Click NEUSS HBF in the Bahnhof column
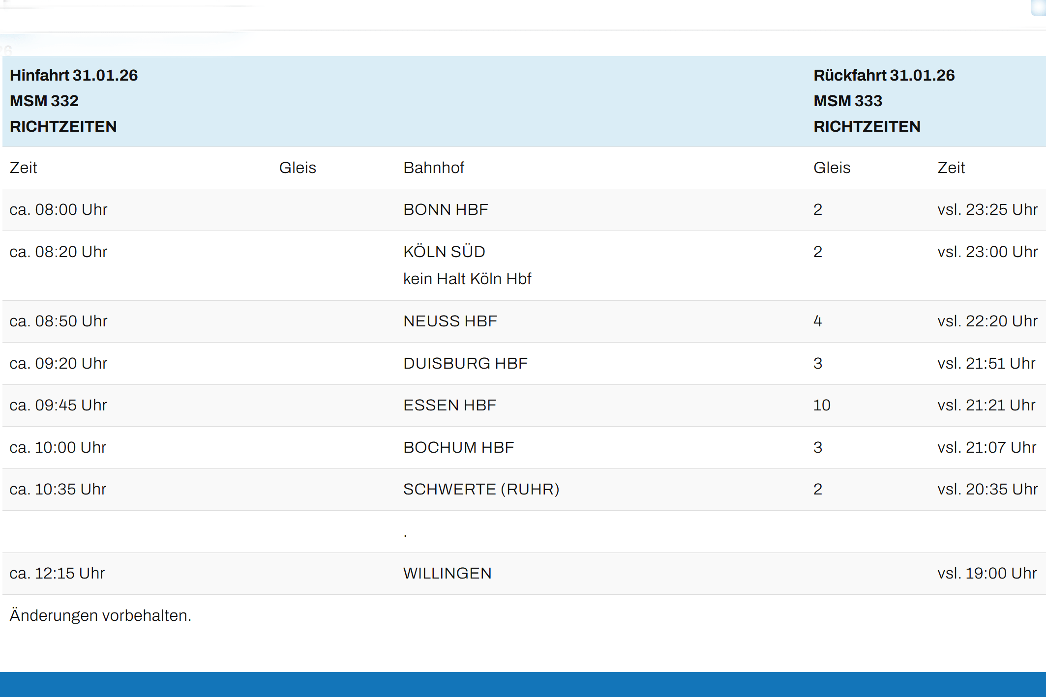 click(450, 321)
